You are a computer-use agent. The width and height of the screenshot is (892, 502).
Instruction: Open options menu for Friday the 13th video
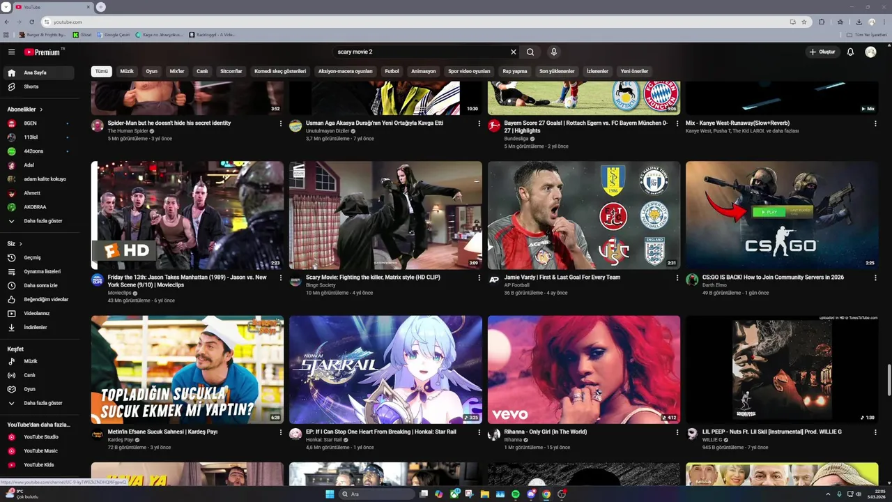tap(281, 277)
